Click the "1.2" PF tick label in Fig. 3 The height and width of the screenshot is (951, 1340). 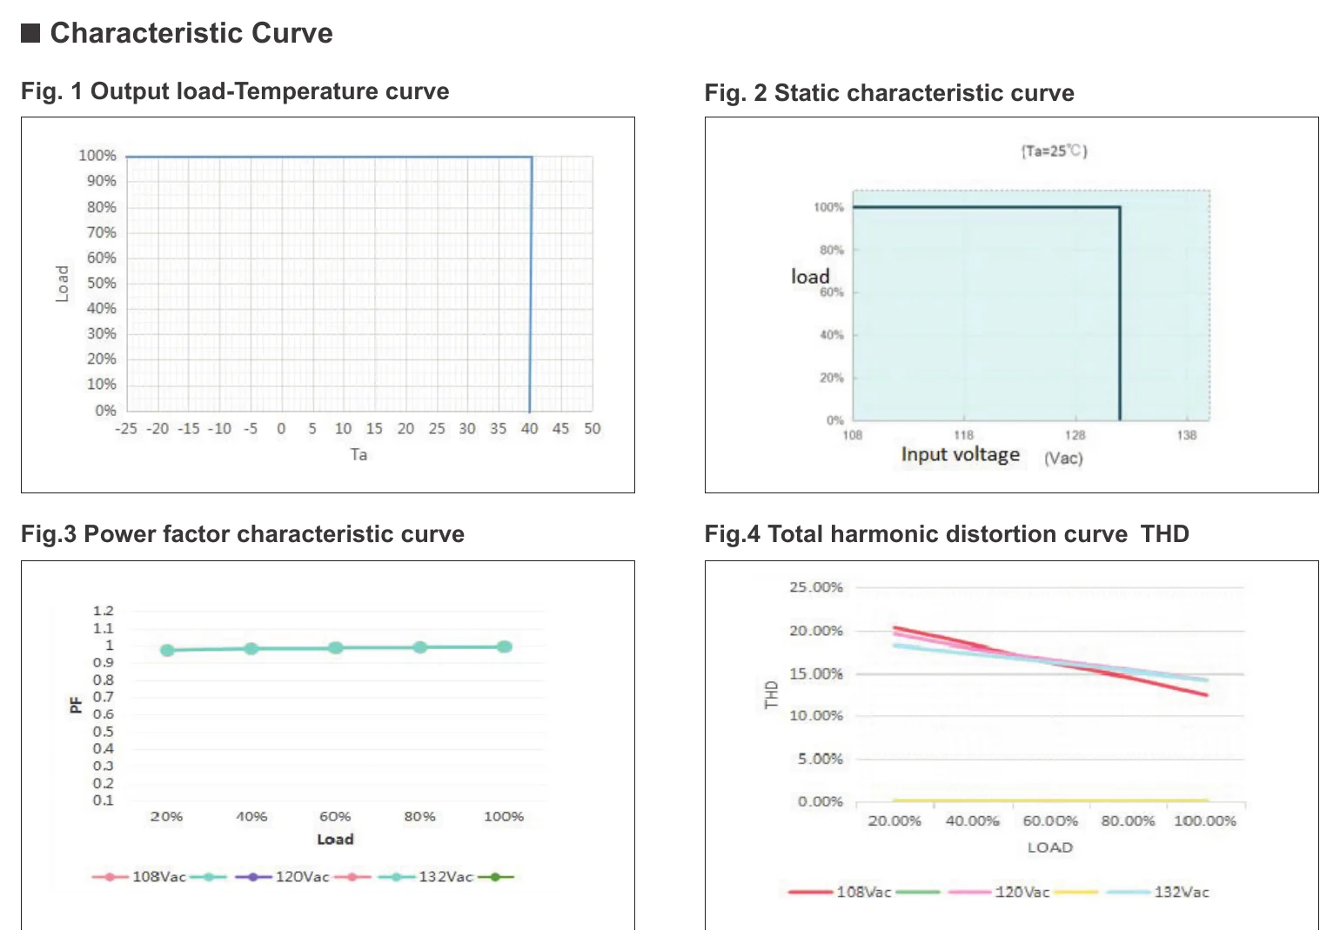104,611
